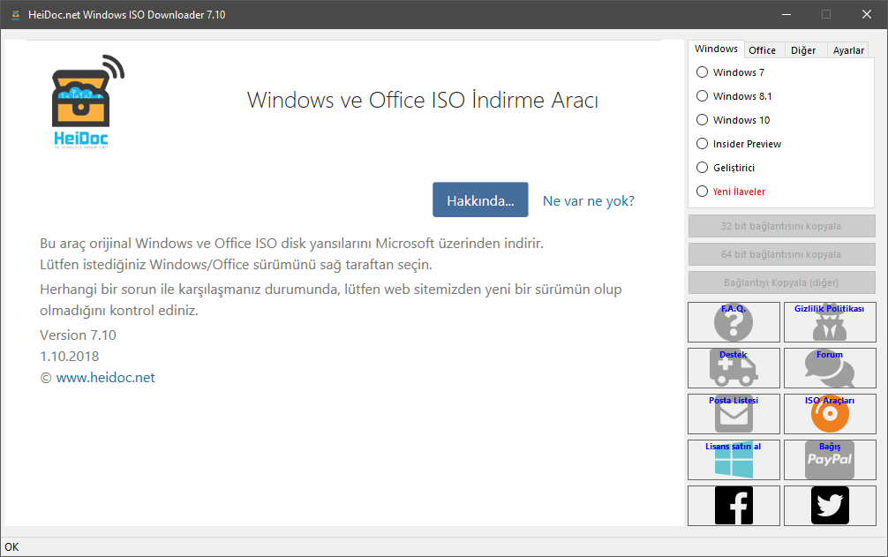Click Bağlantıyı Kopyala (diğer) button
The height and width of the screenshot is (557, 888).
click(781, 282)
